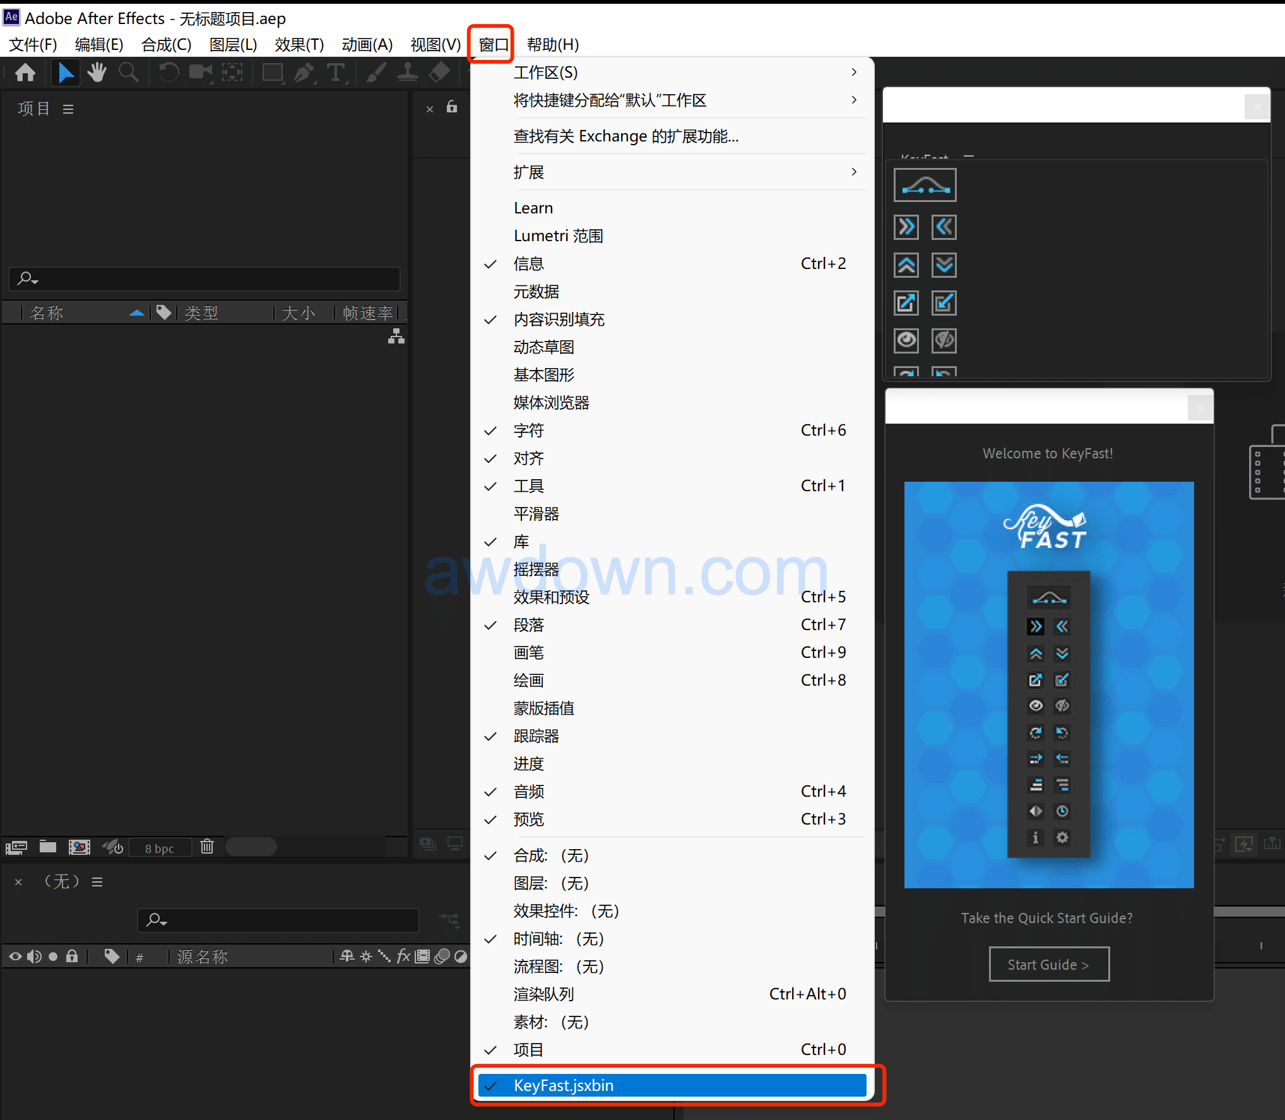Click the trash delete icon in project panel
This screenshot has height=1120, width=1285.
coord(207,847)
